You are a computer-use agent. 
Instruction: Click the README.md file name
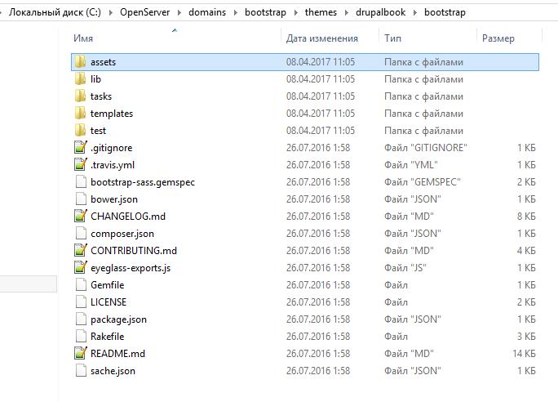point(117,354)
